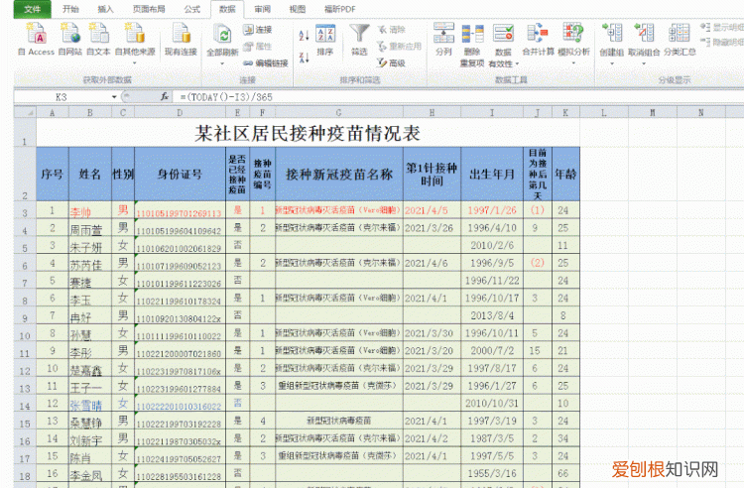Expand 数据有效性 dropdown arrow
Screen dimensions: 744x488
517,63
